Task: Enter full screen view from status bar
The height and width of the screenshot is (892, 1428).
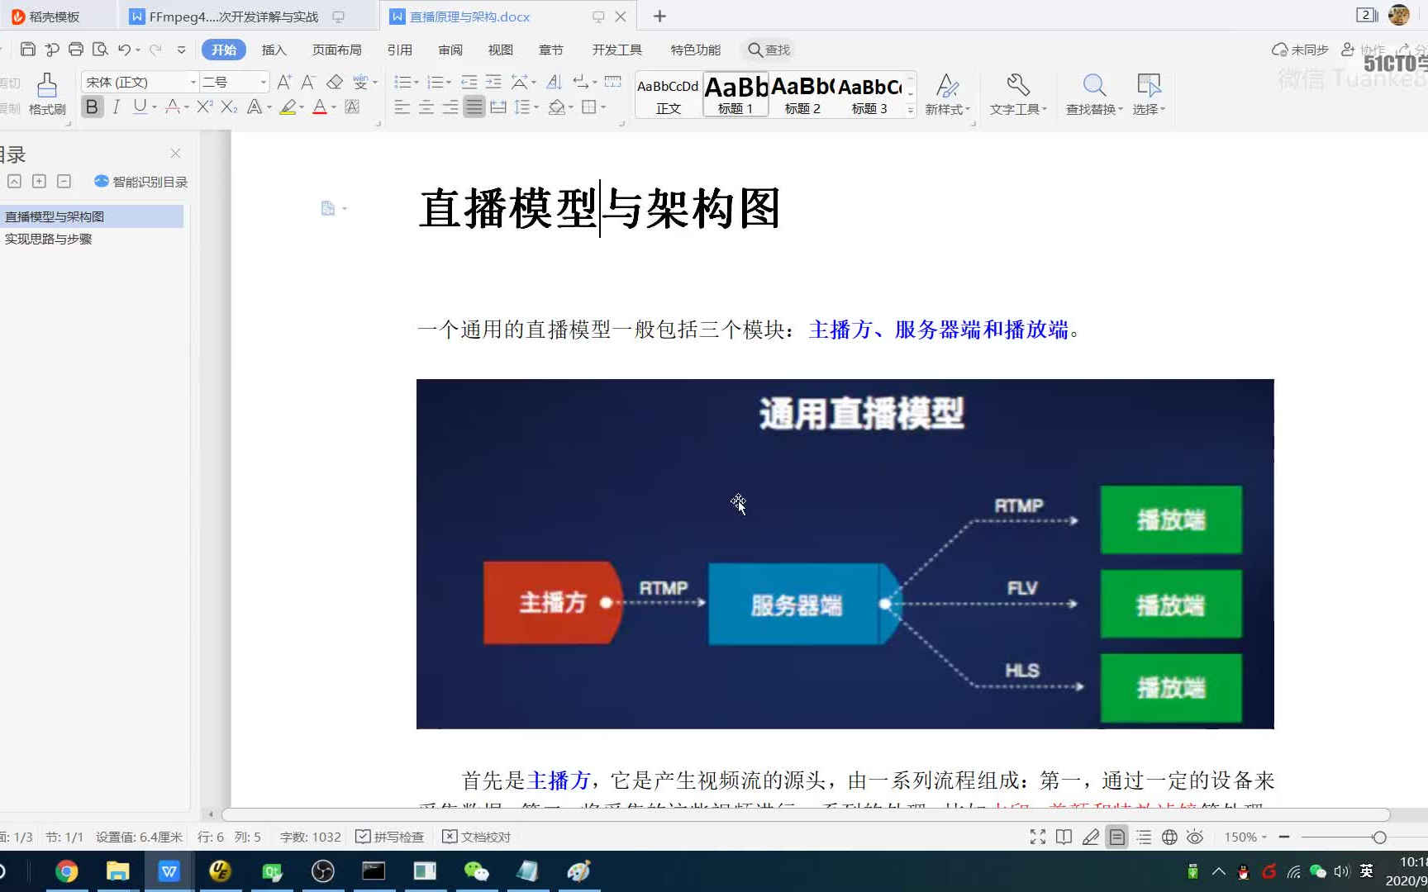Action: pos(1038,837)
